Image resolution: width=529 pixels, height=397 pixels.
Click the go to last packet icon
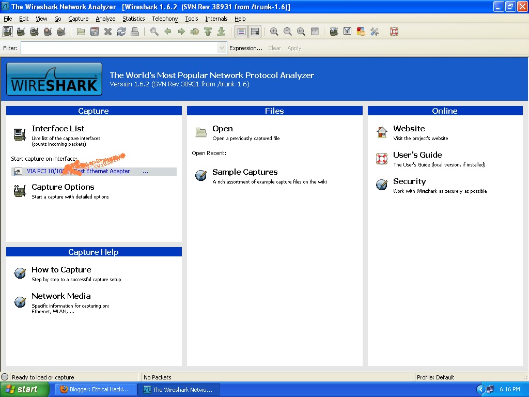[222, 32]
